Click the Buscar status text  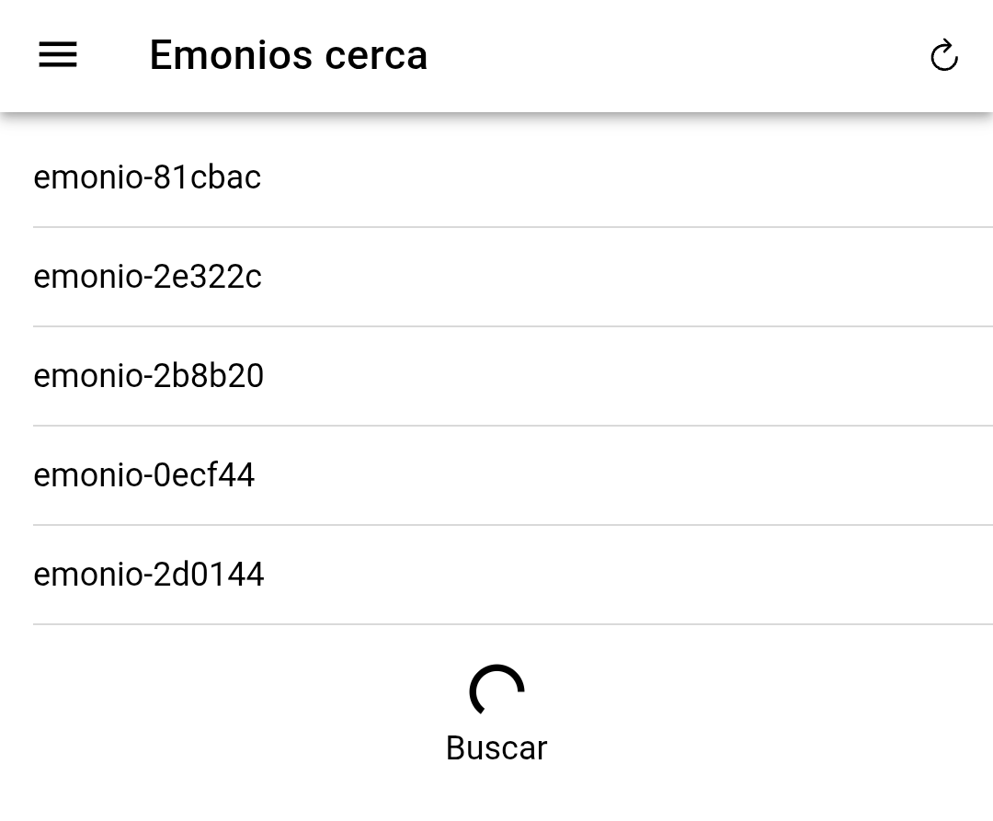click(496, 747)
